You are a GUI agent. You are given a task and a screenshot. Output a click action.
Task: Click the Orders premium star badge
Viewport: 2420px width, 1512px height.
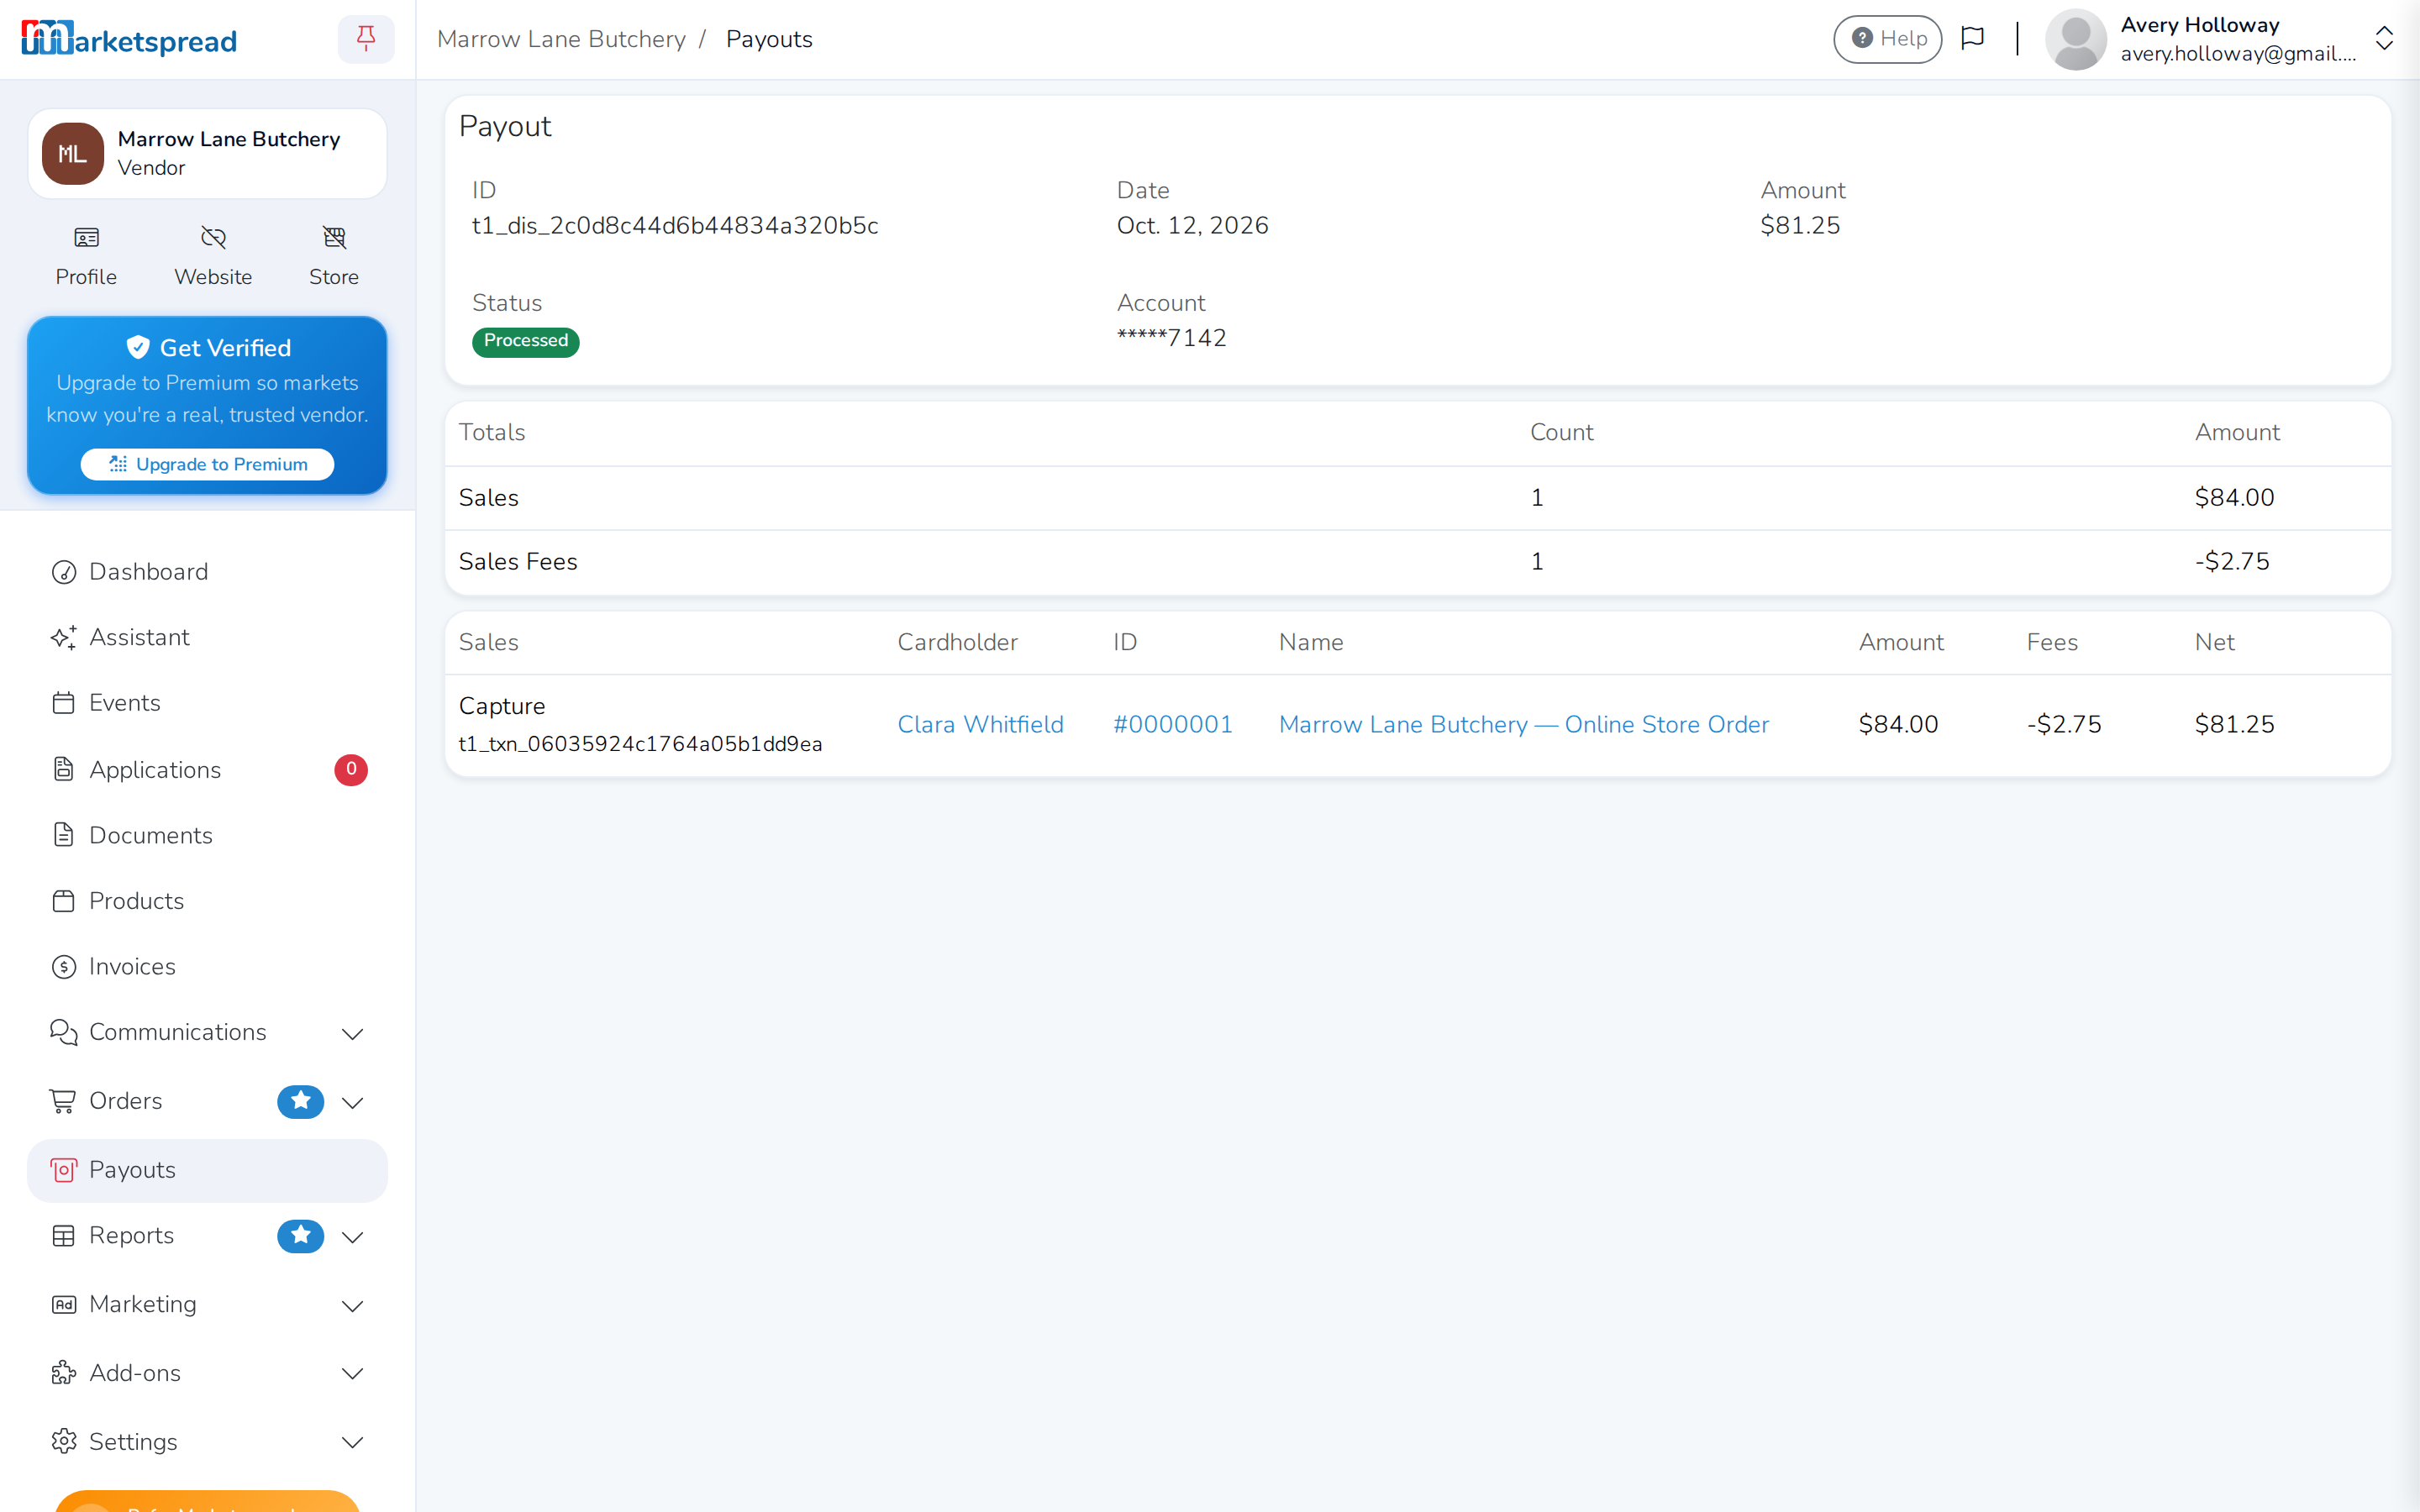tap(300, 1101)
